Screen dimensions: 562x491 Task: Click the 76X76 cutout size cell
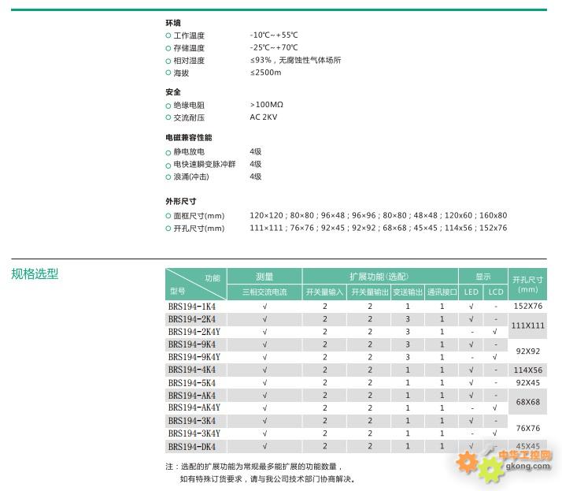(527, 428)
